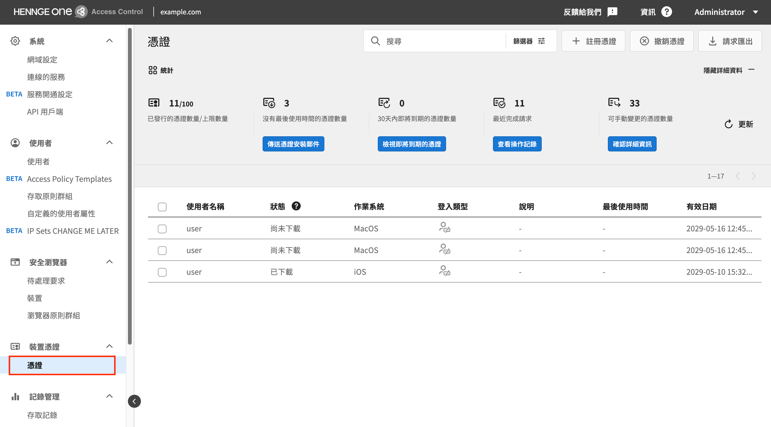Open the status column help icon
This screenshot has width=771, height=427.
click(296, 206)
